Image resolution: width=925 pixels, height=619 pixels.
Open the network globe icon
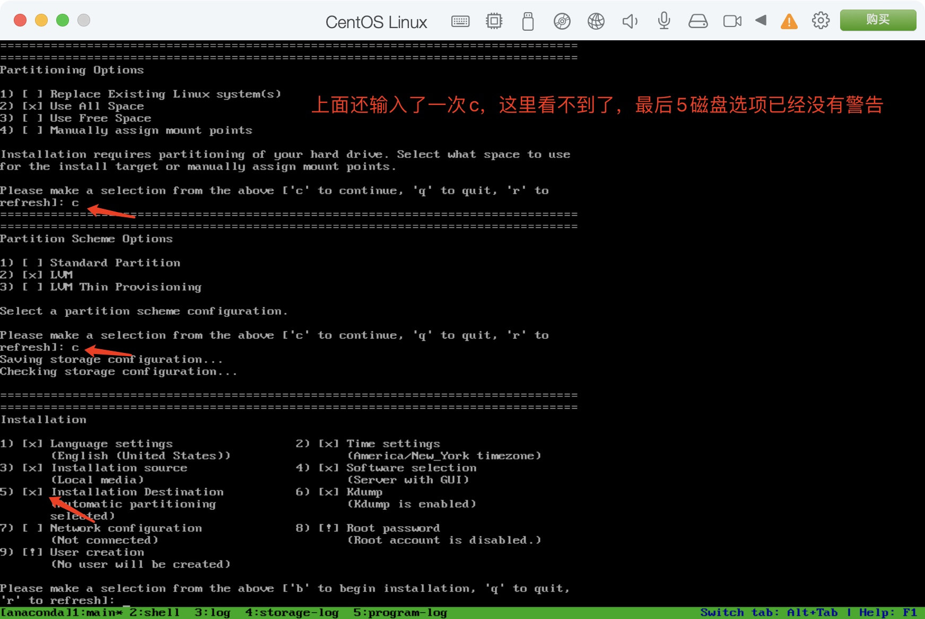596,21
